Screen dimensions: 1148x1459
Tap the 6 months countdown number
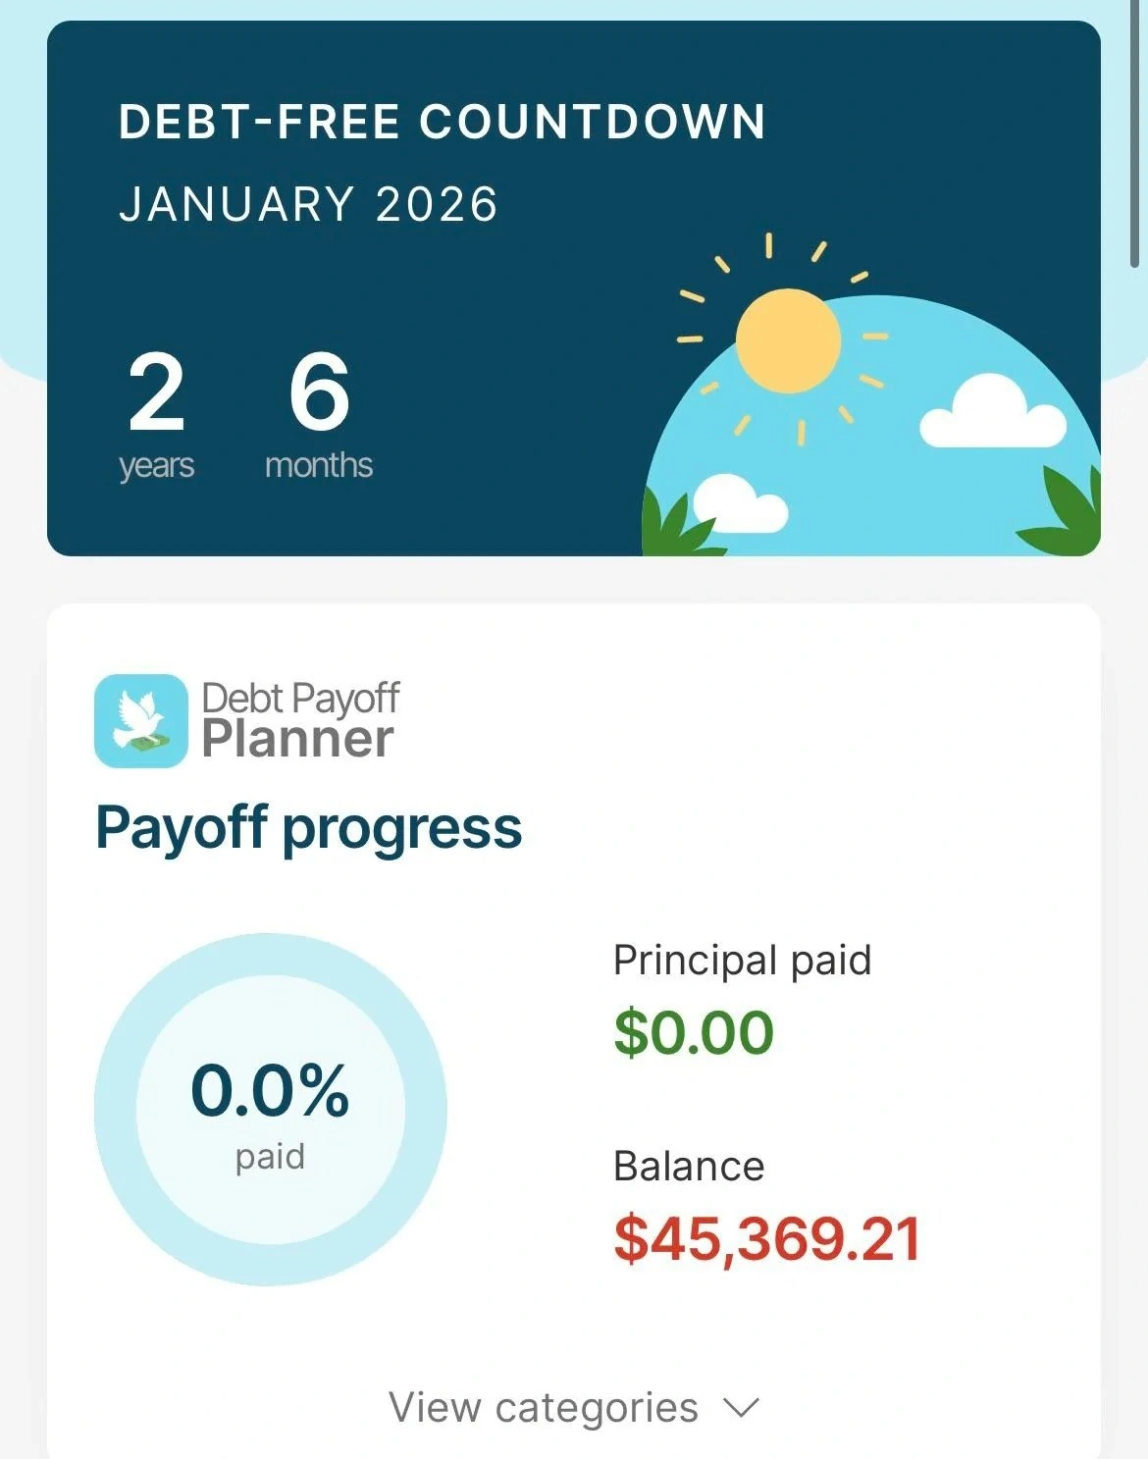319,391
